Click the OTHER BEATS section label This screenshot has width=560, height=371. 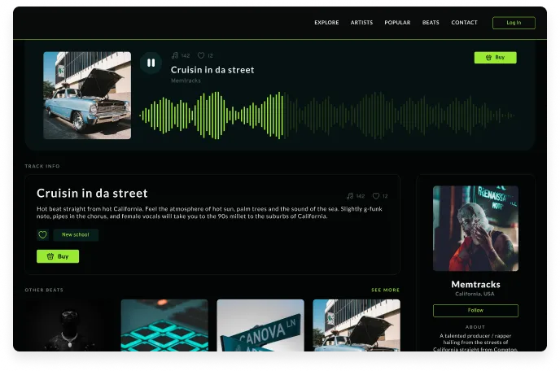point(44,290)
